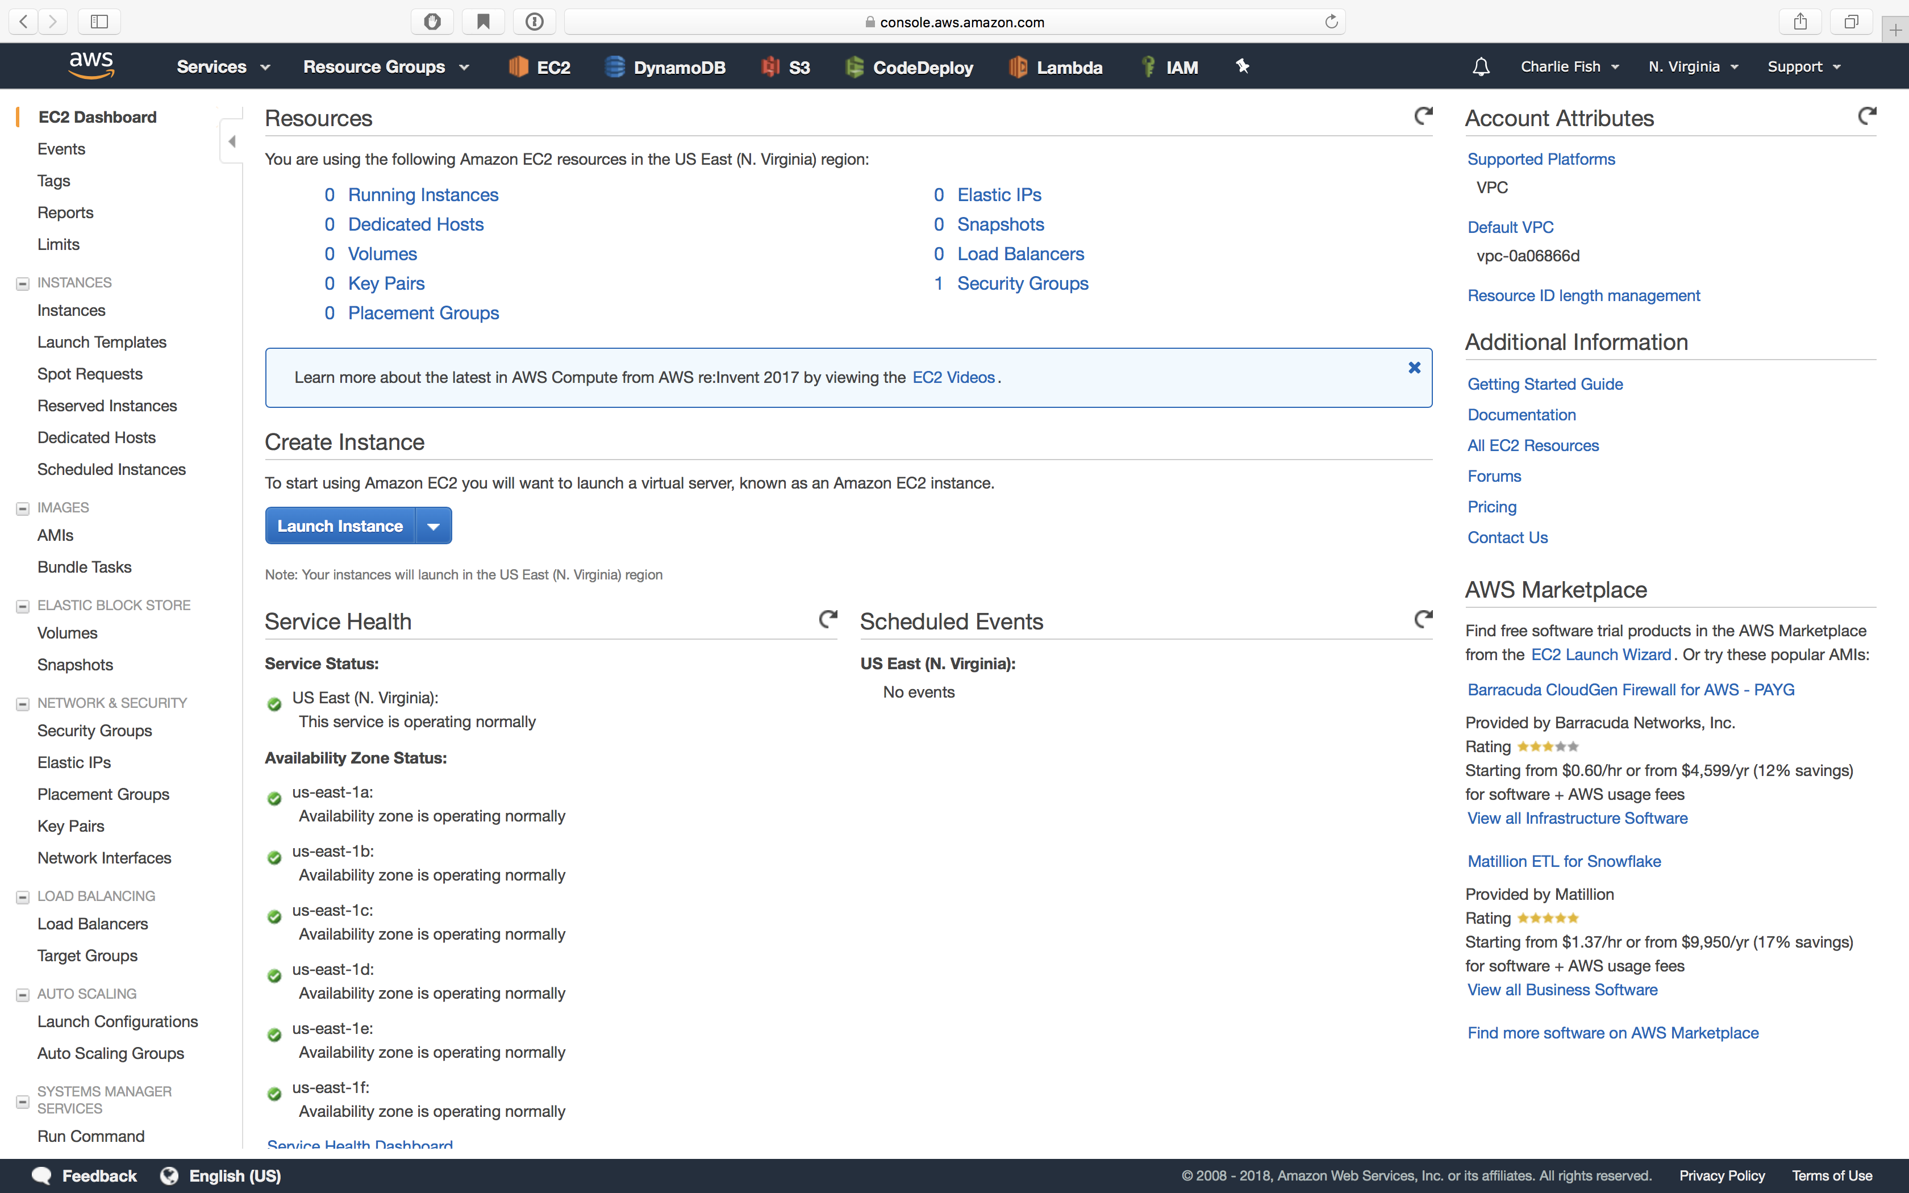Viewport: 1909px width, 1193px height.
Task: Open the N. Virginia region selector
Action: pos(1693,67)
